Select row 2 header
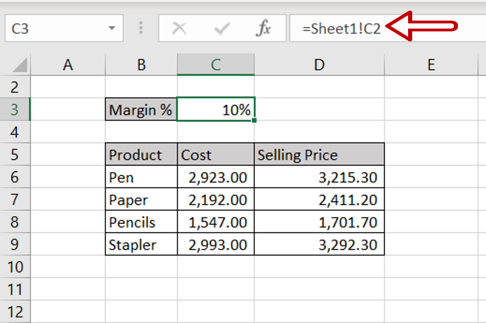 tap(15, 87)
